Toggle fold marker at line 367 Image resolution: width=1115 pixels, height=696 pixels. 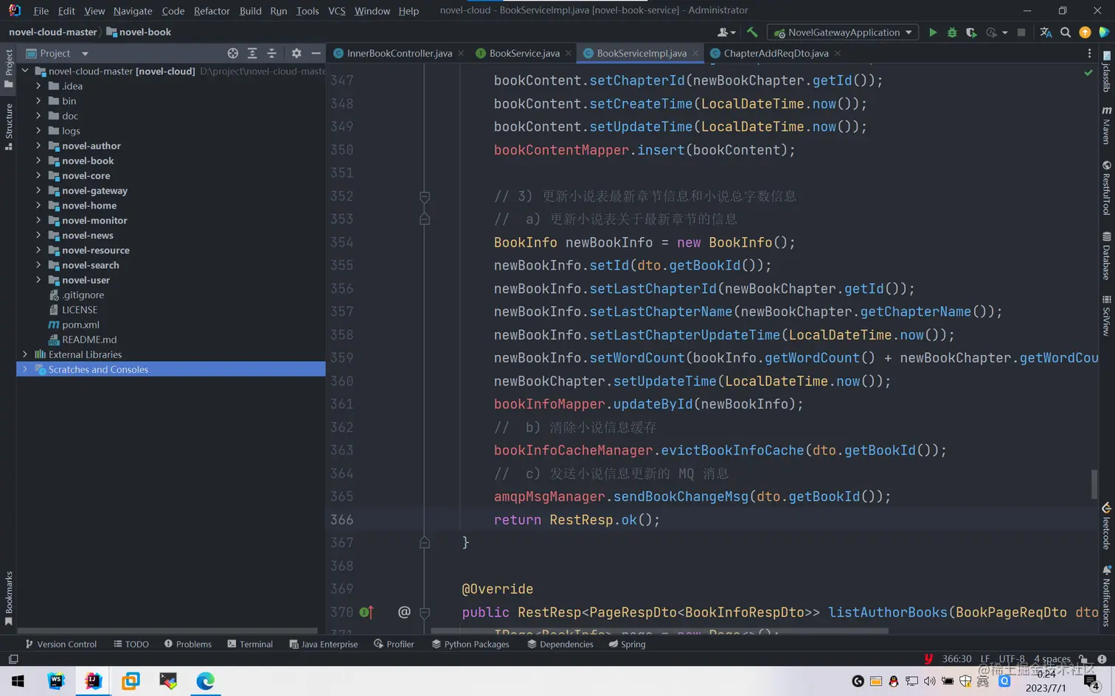coord(425,543)
